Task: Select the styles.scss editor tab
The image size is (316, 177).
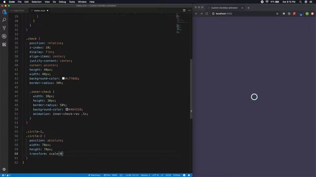Action: pyautogui.click(x=39, y=10)
